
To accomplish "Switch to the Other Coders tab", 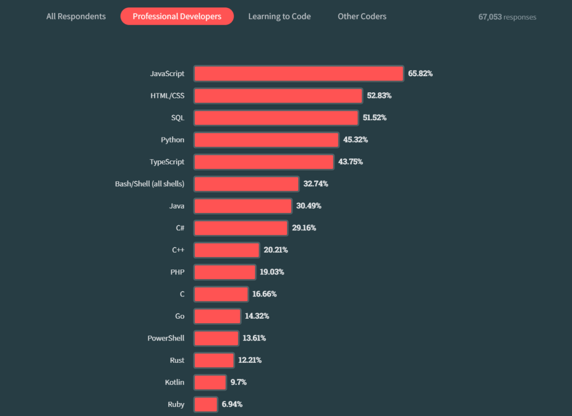I will click(x=362, y=16).
